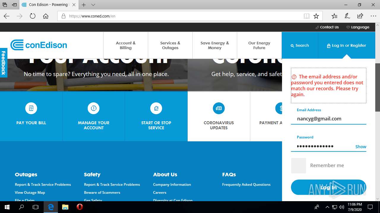380x213 pixels.
Task: Open Report & Track Service Problems under Safety
Action: coord(112,184)
